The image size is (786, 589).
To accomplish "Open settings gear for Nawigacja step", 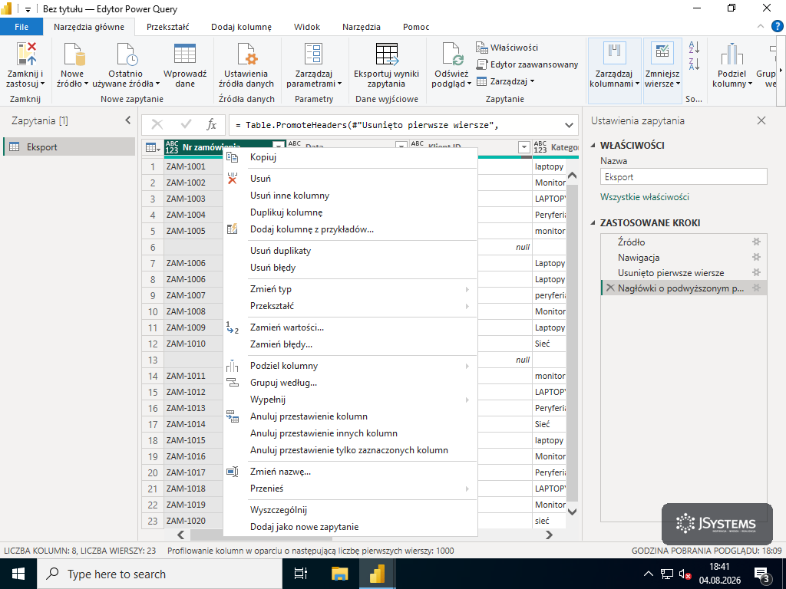I will tap(756, 258).
